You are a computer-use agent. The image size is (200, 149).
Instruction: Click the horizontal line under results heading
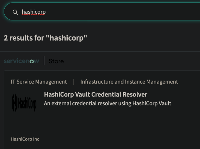click(100, 51)
